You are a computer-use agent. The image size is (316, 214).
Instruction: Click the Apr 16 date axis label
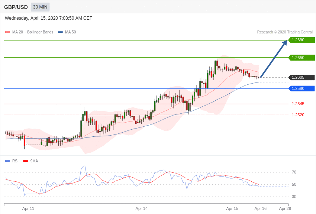[x=260, y=208]
